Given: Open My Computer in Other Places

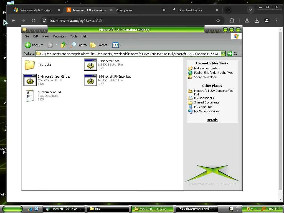Looking at the screenshot, I should pos(203,107).
